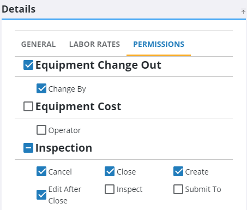Uncheck the Edit After Close checkbox

pos(41,195)
